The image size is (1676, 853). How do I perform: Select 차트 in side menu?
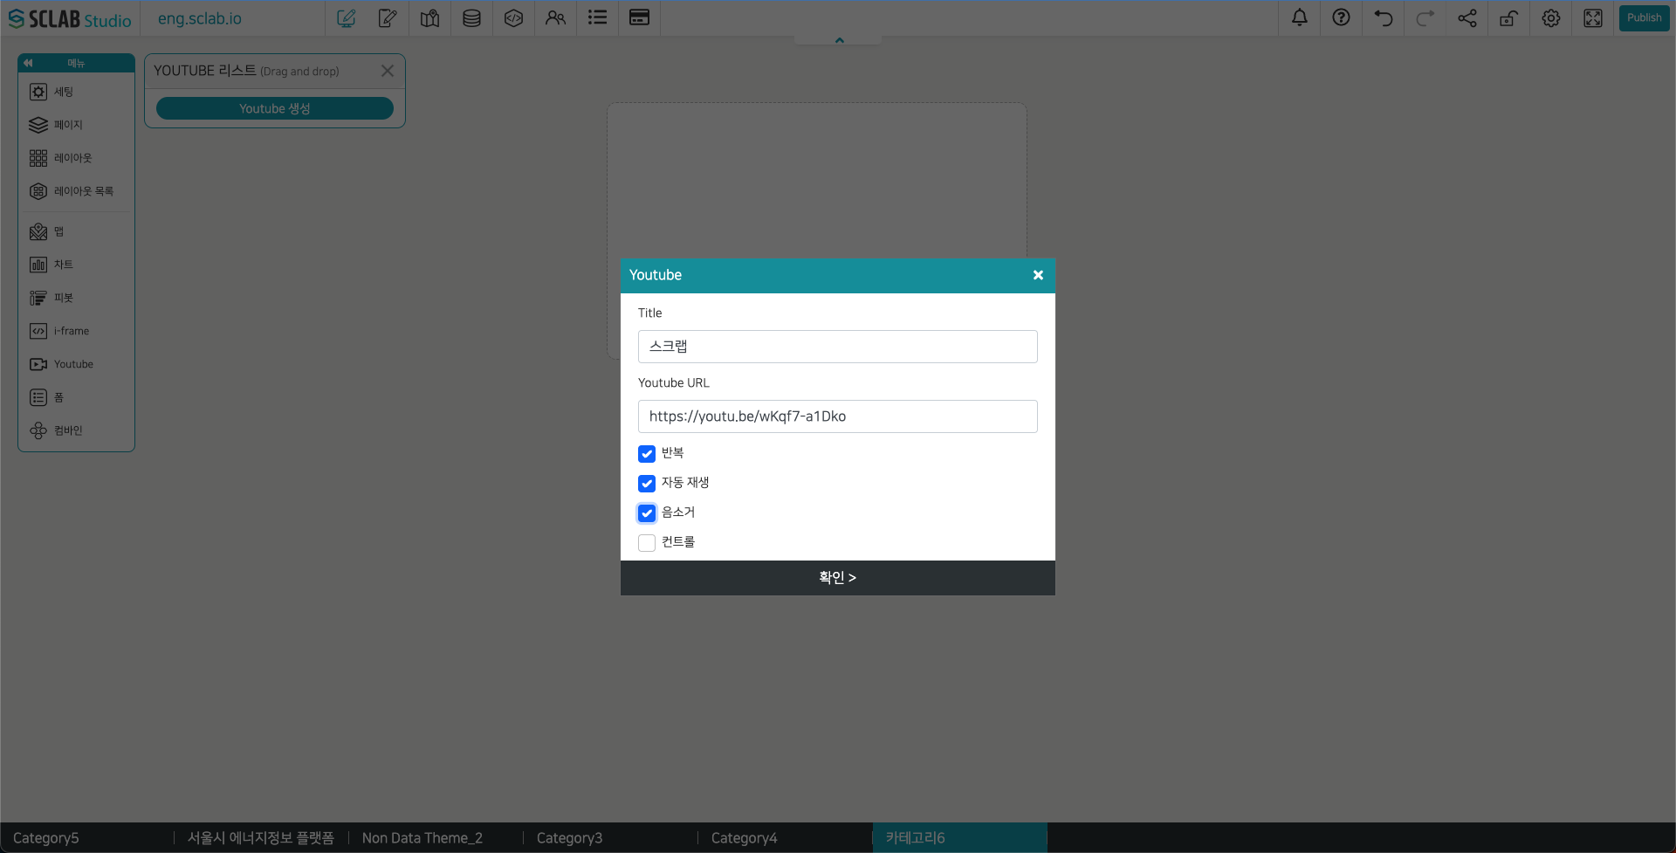click(x=76, y=265)
